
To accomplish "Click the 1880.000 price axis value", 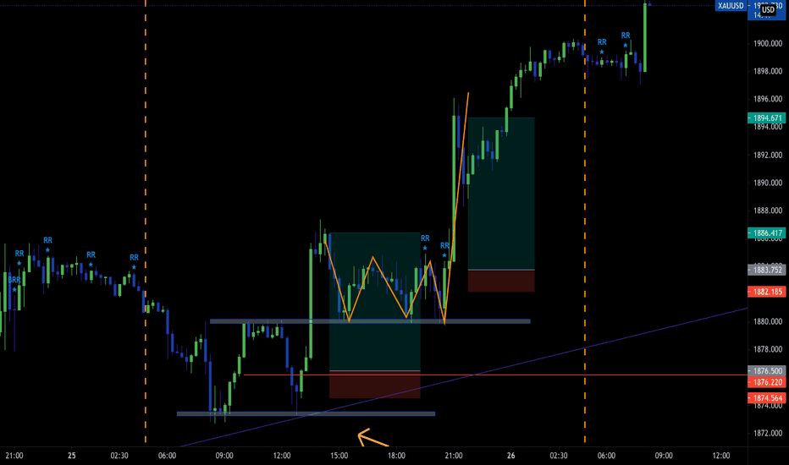I will point(767,322).
